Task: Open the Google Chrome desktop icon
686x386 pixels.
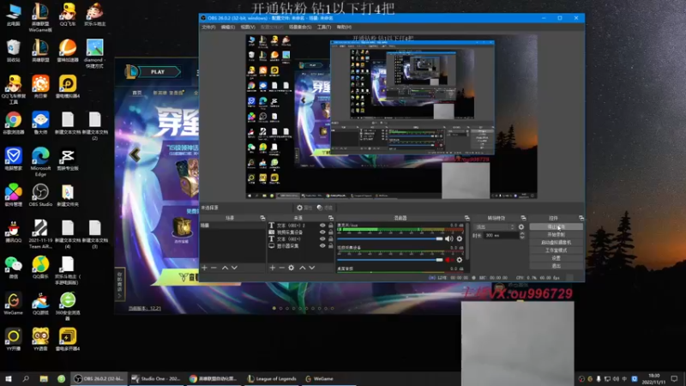Action: click(x=13, y=123)
